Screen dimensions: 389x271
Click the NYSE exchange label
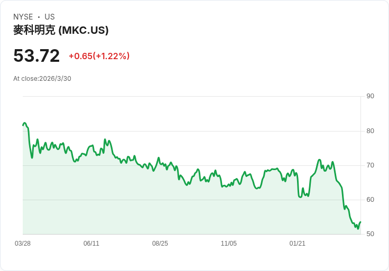click(x=23, y=17)
